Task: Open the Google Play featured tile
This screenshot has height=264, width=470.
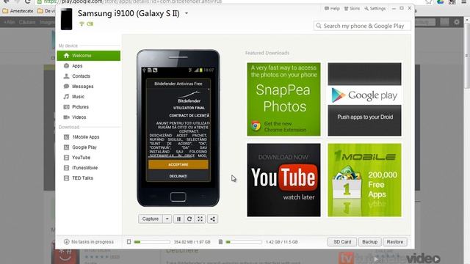Action: (x=364, y=99)
